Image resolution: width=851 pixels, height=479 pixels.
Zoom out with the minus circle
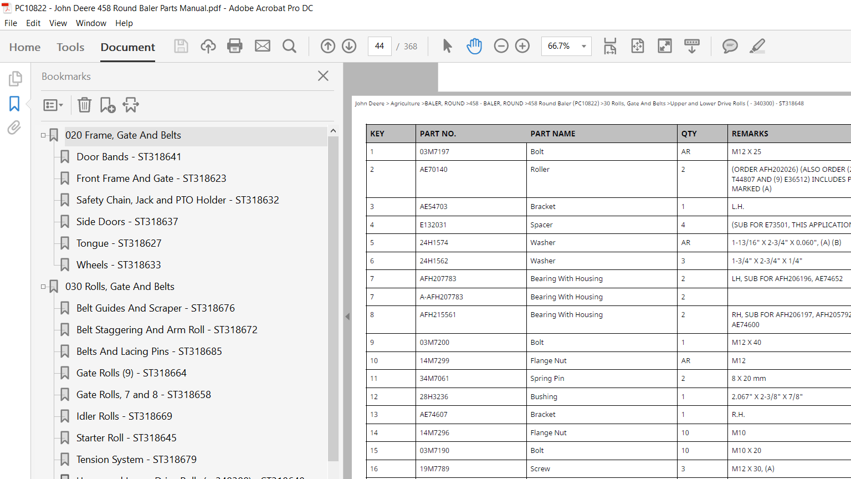click(x=501, y=46)
